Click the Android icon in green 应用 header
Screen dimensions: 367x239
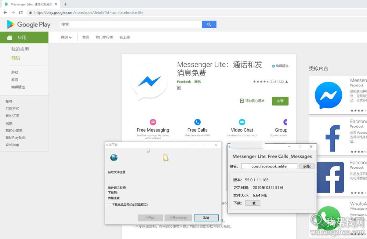coord(10,38)
